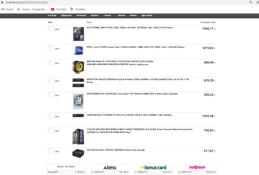Click the quantity field for Kingston HyperX Predator
The width and height of the screenshot is (259, 175).
pos(51,80)
